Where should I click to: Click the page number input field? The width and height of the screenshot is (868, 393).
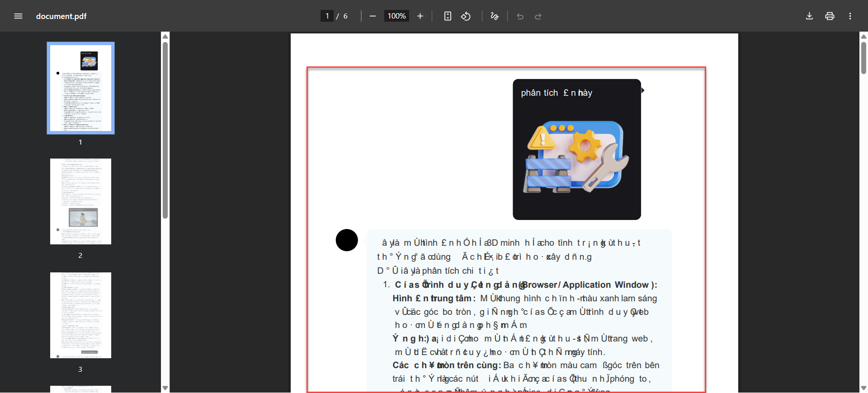coord(327,16)
